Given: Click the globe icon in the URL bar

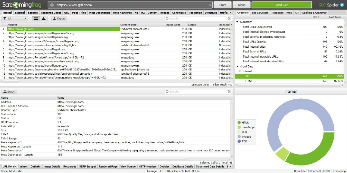Looking at the screenshot, I should point(52,5).
